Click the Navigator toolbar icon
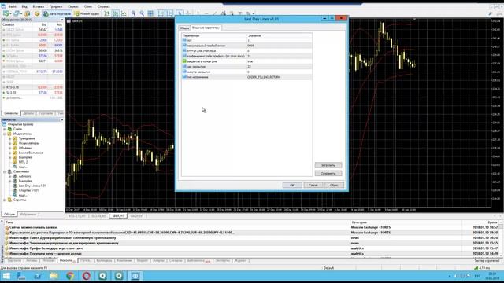 [37, 13]
